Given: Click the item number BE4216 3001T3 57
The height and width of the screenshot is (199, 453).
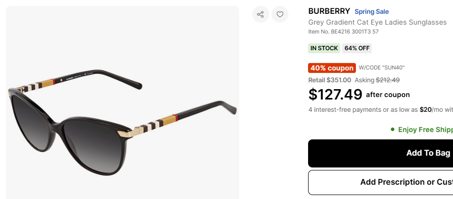Looking at the screenshot, I should tap(343, 32).
